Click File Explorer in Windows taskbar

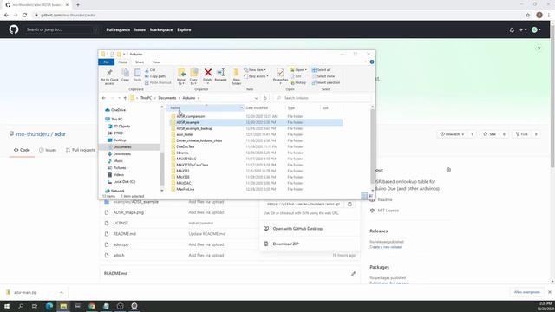point(63,306)
